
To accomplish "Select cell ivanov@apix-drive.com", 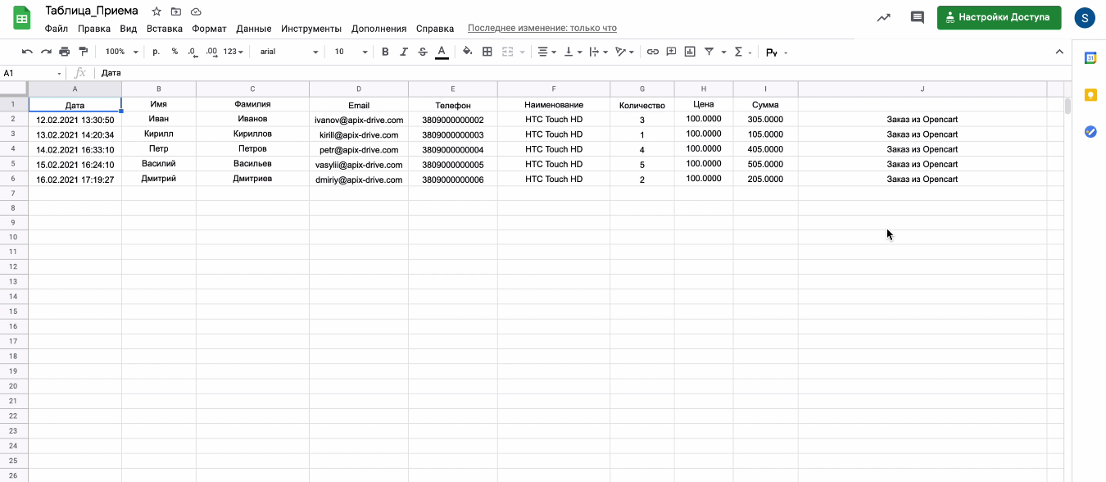I will click(x=359, y=120).
